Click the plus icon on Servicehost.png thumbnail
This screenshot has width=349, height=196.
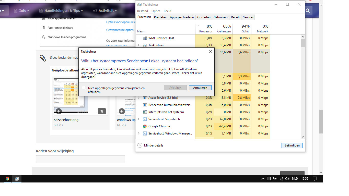pyautogui.click(x=59, y=111)
